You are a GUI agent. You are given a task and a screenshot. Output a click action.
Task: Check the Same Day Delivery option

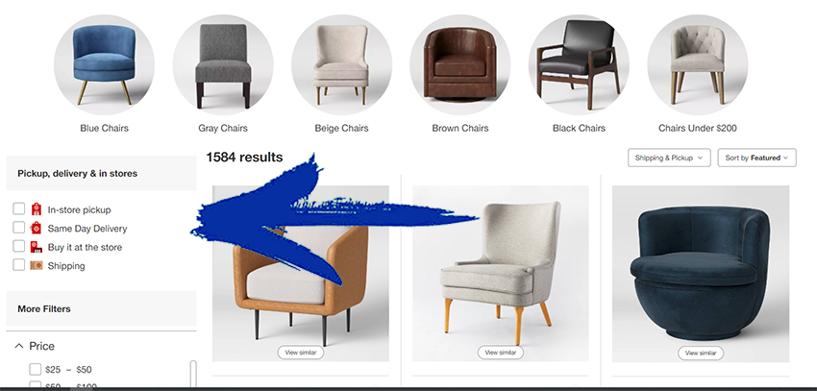(19, 228)
